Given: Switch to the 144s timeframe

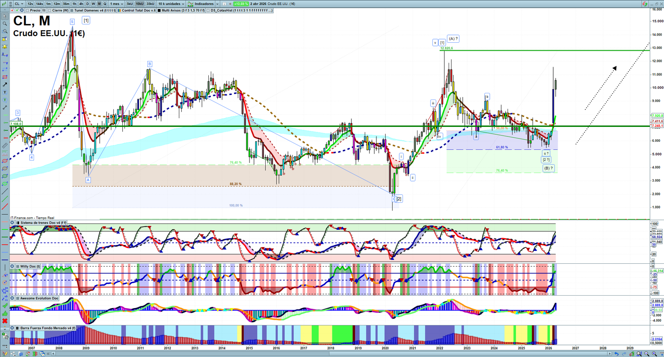Looking at the screenshot, I should 39,4.
